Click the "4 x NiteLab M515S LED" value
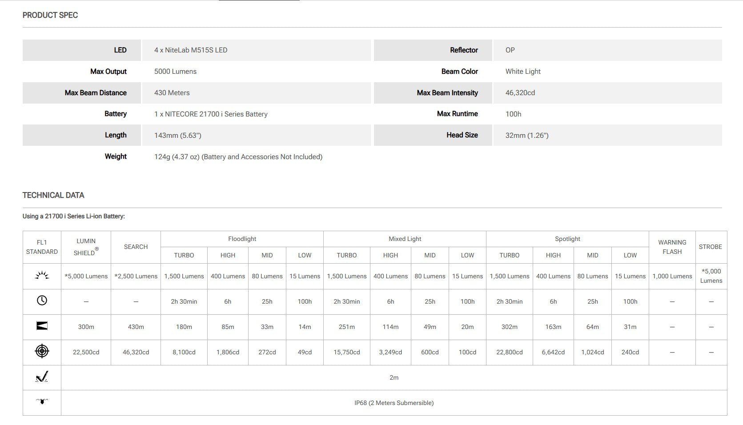 [x=191, y=50]
